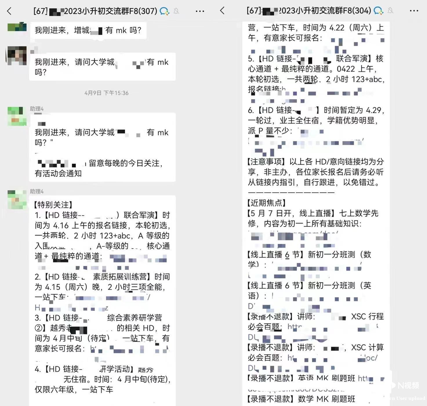Open blurred link after 意家长可报名 in item 3

pos(130,349)
